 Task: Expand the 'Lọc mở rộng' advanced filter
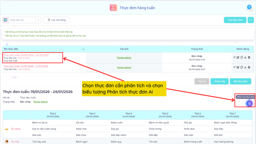56,20
